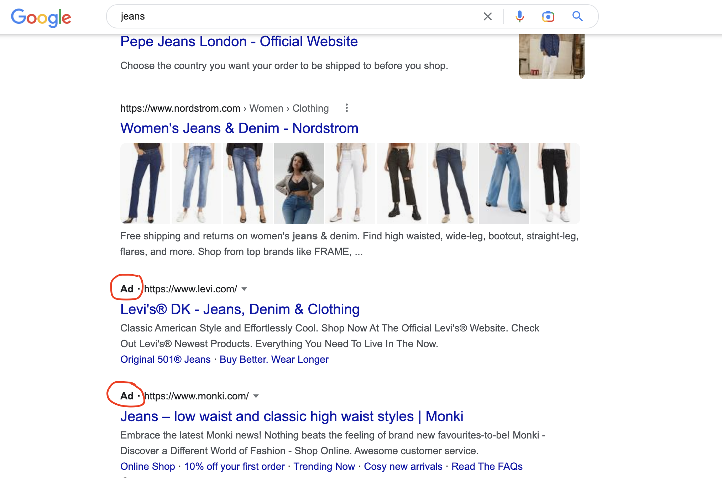Follow the Original 501® Jeans sitelink
The height and width of the screenshot is (478, 722).
[166, 359]
